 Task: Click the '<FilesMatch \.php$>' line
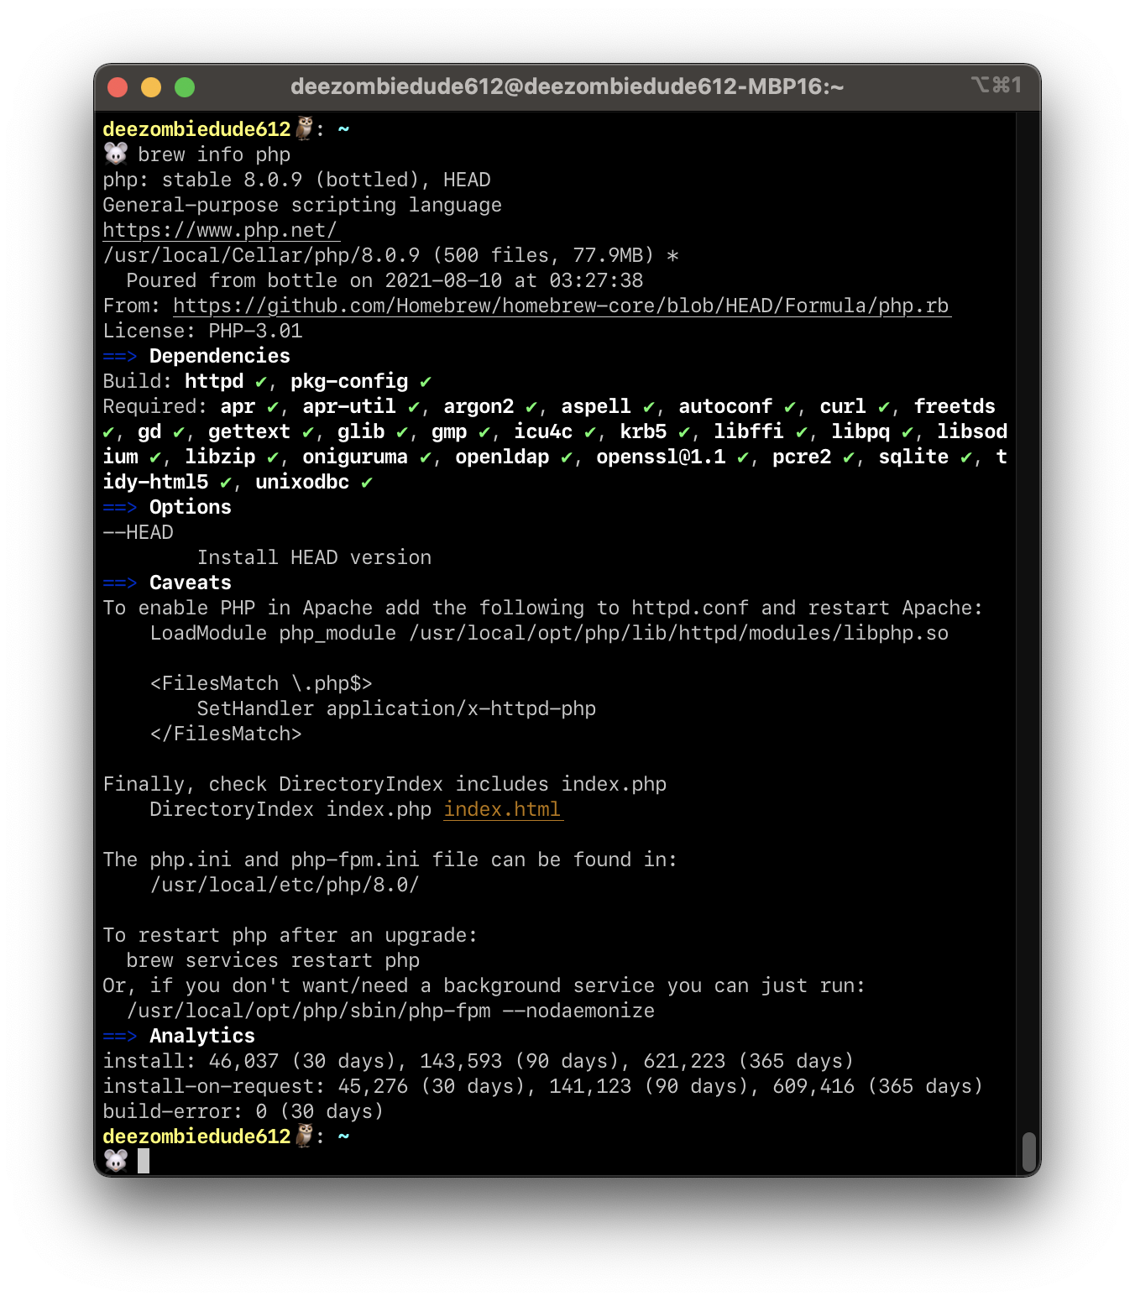(261, 683)
